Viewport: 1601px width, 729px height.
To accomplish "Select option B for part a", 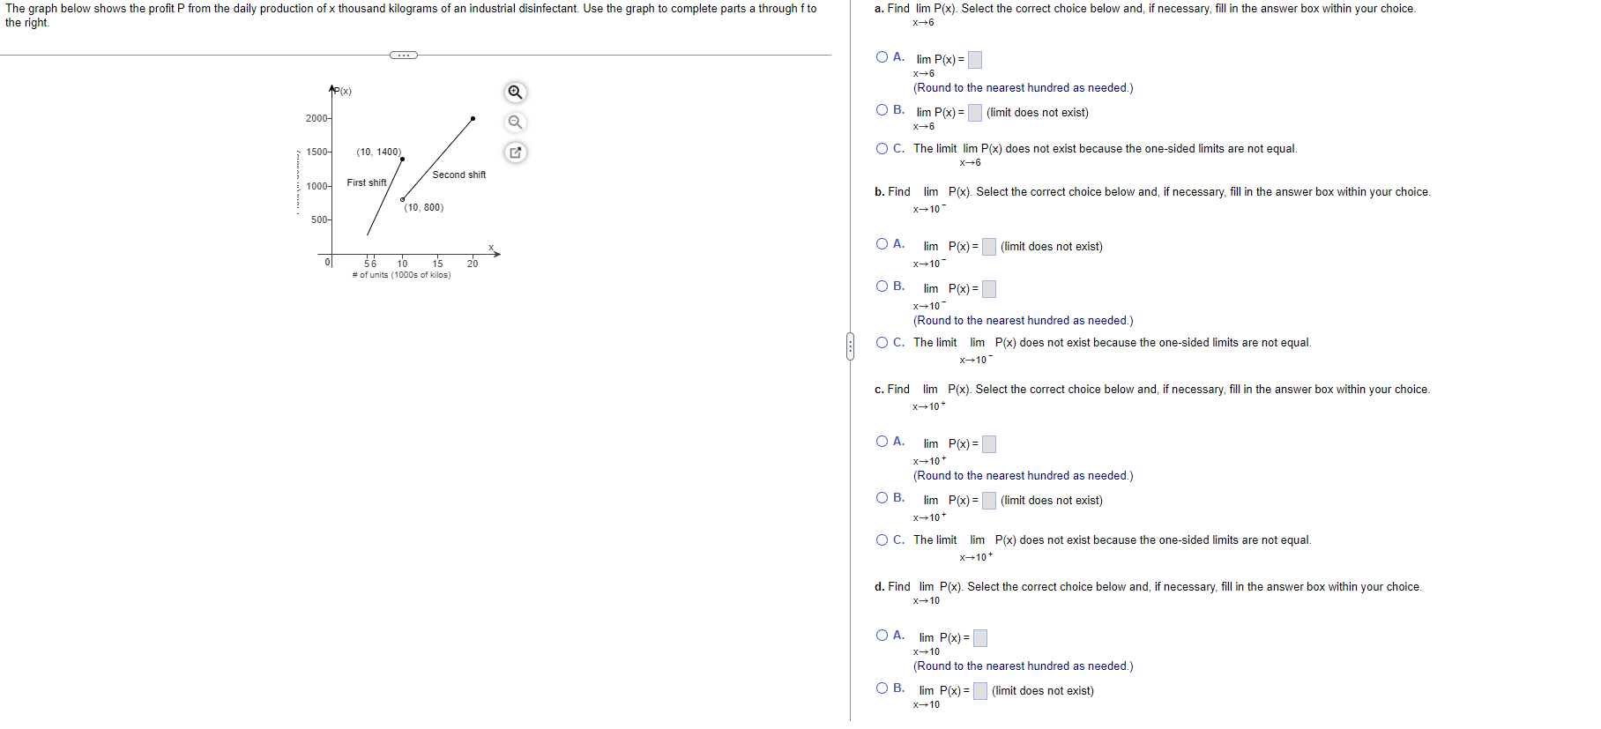I will pyautogui.click(x=882, y=110).
